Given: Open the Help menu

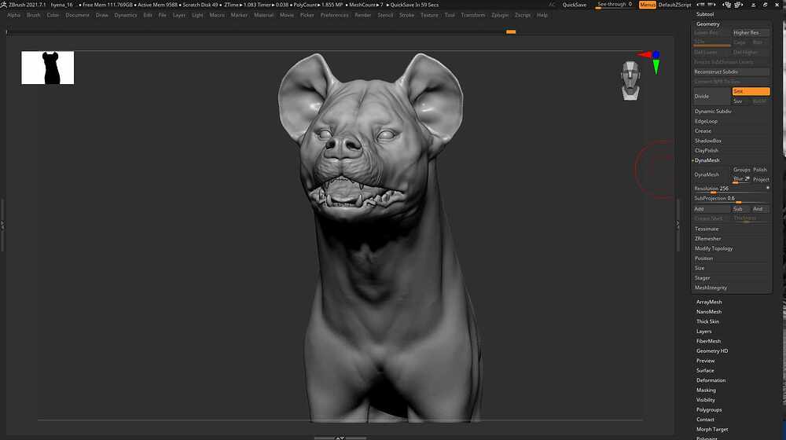Looking at the screenshot, I should [542, 15].
